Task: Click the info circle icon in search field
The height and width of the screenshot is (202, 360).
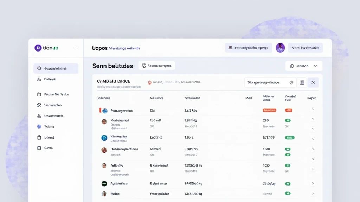Action: [291, 82]
